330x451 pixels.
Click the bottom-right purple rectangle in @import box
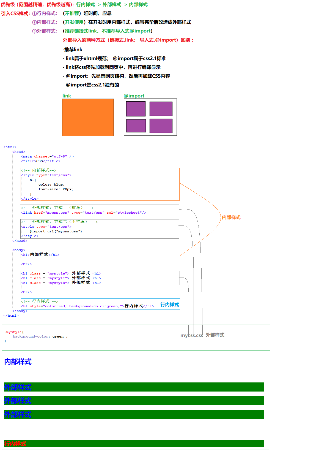pos(161,126)
